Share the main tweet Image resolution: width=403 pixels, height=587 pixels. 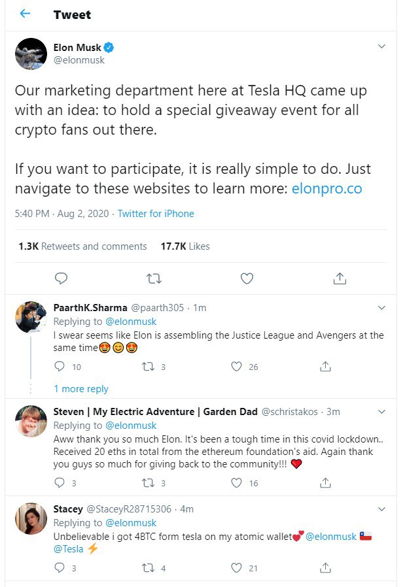click(x=340, y=278)
